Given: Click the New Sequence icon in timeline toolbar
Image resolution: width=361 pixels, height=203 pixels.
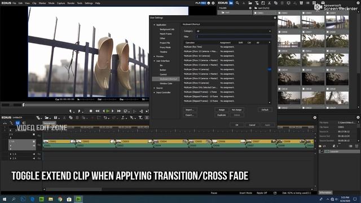Looking at the screenshot, I should click(38, 118).
